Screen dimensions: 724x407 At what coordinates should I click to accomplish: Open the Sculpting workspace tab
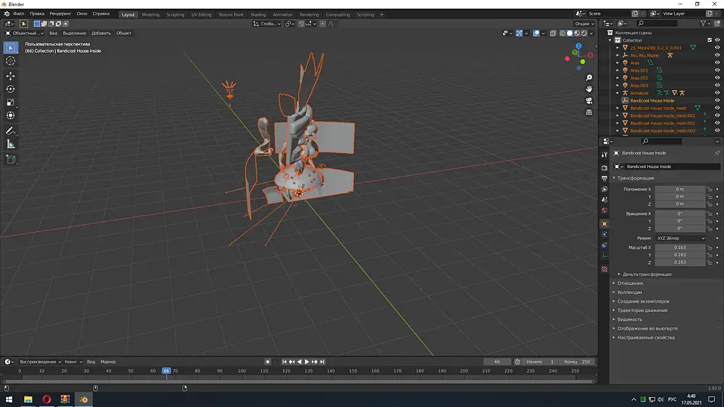pos(175,14)
